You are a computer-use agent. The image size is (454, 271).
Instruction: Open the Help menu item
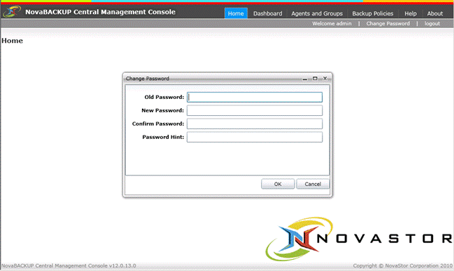pos(410,13)
